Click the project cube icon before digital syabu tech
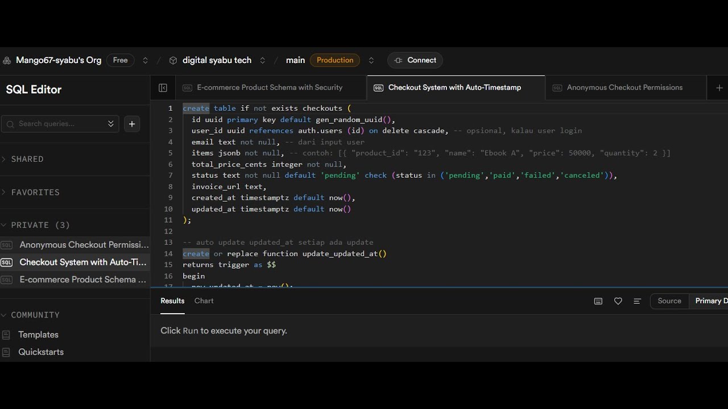728x409 pixels. (173, 60)
